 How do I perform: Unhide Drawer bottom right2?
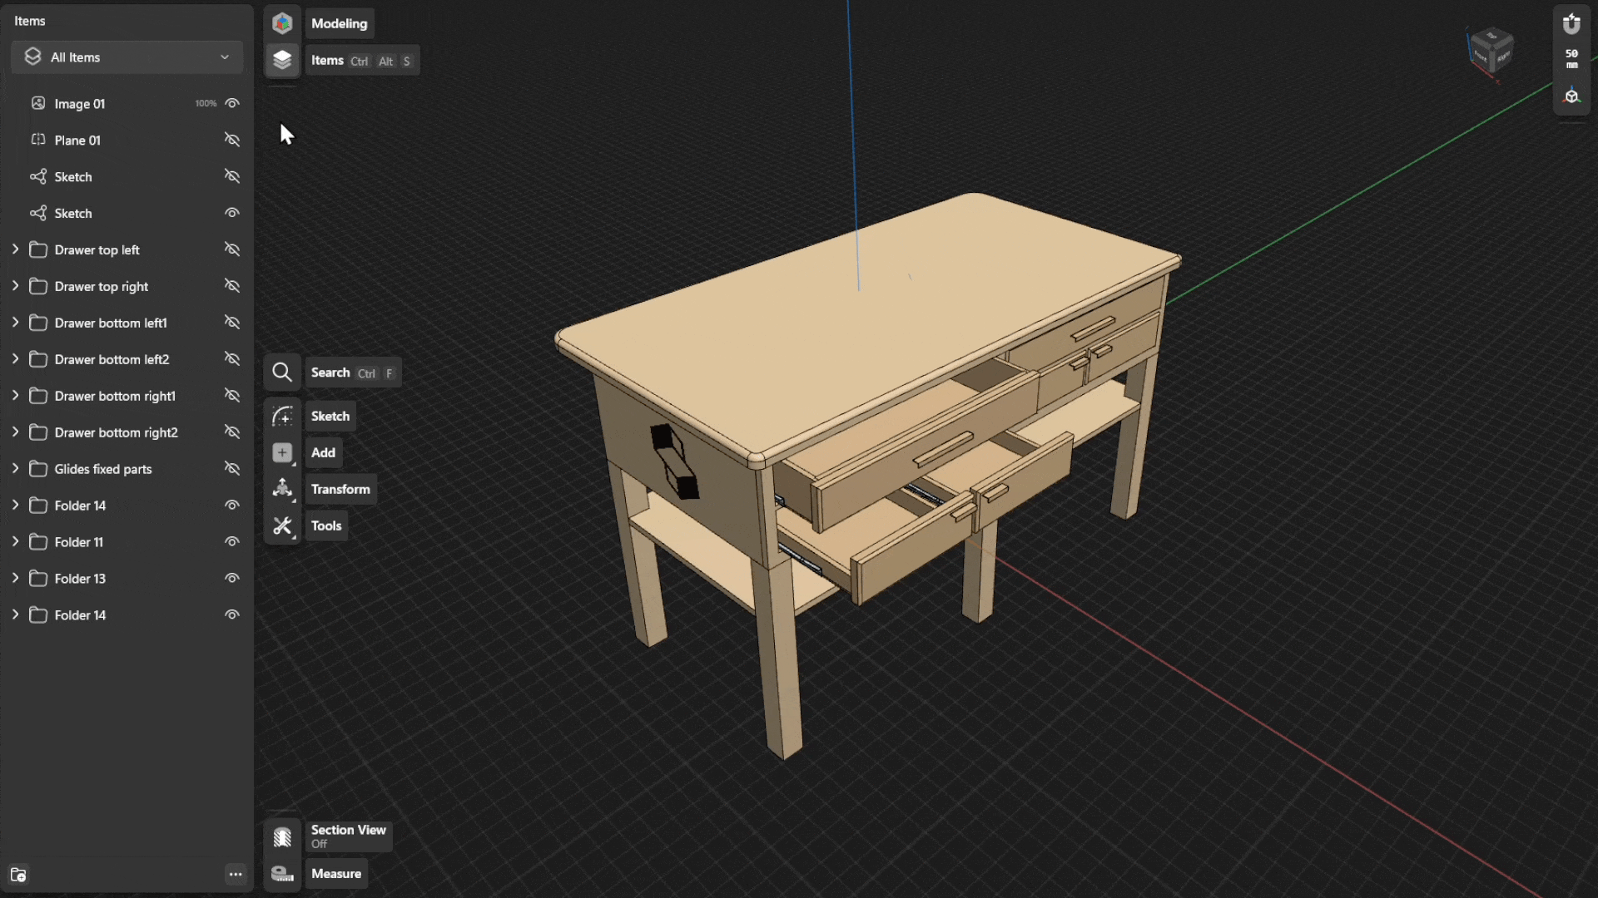(x=232, y=432)
